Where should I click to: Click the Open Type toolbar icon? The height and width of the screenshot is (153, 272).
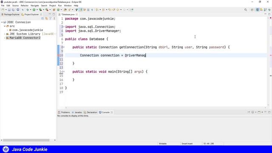pyautogui.click(x=65, y=10)
